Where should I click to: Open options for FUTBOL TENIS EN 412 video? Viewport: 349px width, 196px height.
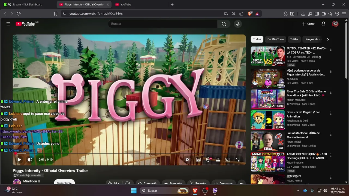pyautogui.click(x=331, y=50)
